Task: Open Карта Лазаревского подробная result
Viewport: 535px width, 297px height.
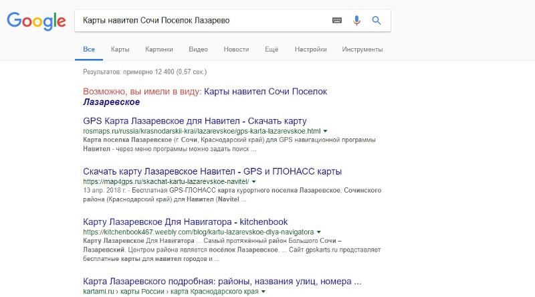Action: (222, 282)
